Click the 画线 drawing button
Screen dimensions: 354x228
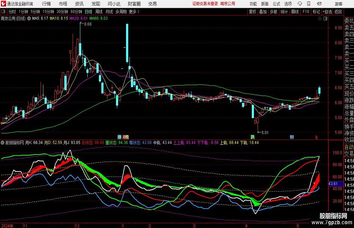click(x=295, y=12)
